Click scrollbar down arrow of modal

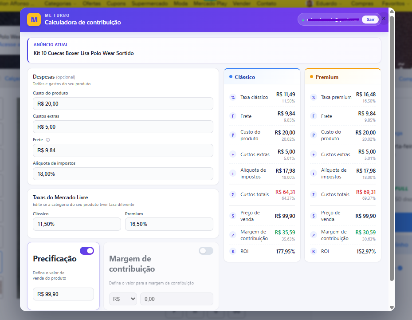click(x=392, y=308)
